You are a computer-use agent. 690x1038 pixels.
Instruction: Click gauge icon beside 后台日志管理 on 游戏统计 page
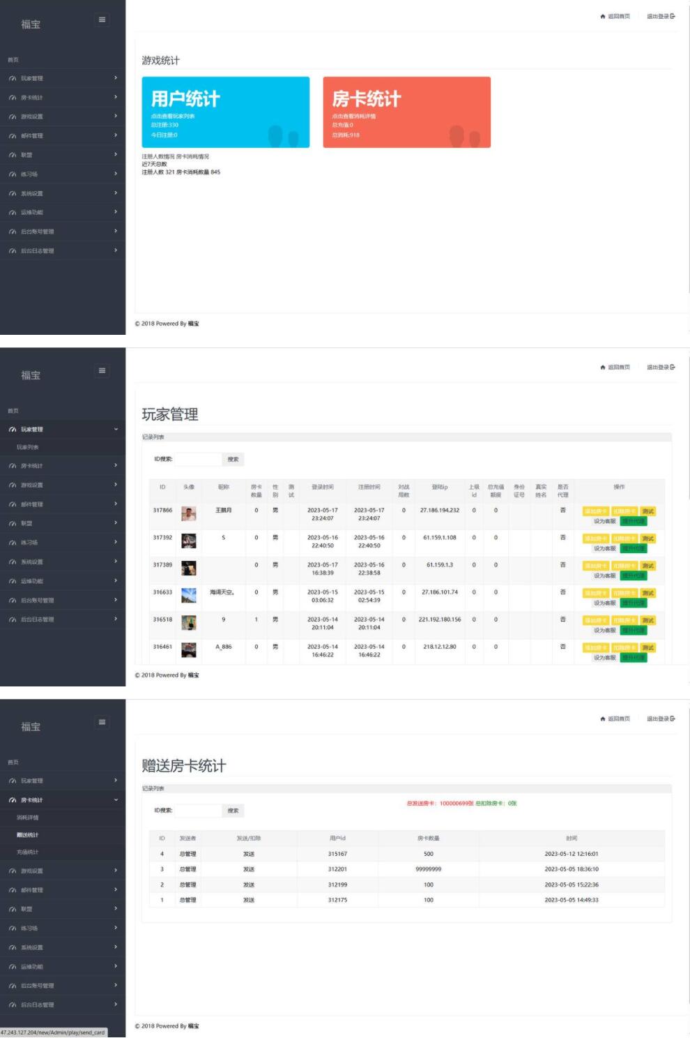click(13, 251)
